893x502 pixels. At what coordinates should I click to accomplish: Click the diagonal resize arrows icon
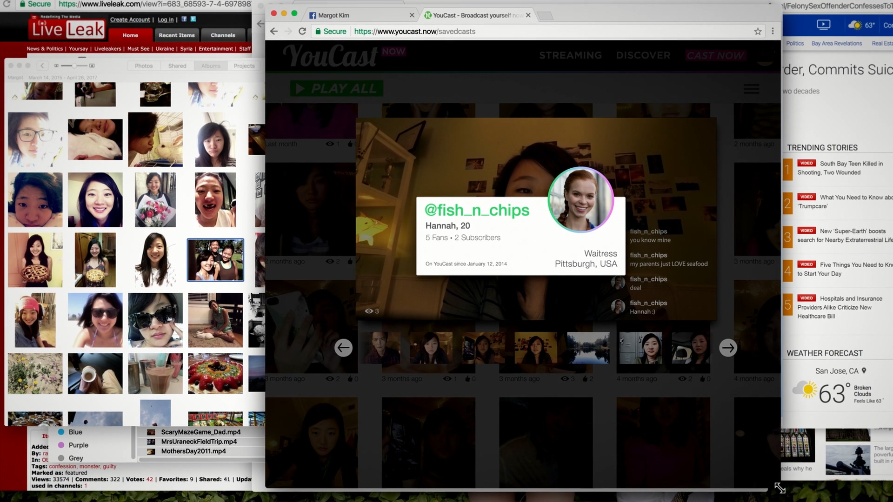click(780, 488)
